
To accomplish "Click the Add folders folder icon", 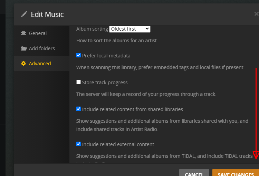I will (23, 48).
